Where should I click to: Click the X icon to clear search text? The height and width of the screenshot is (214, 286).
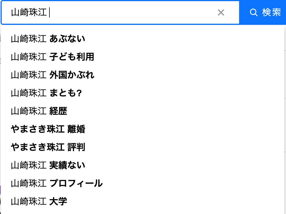click(x=221, y=13)
